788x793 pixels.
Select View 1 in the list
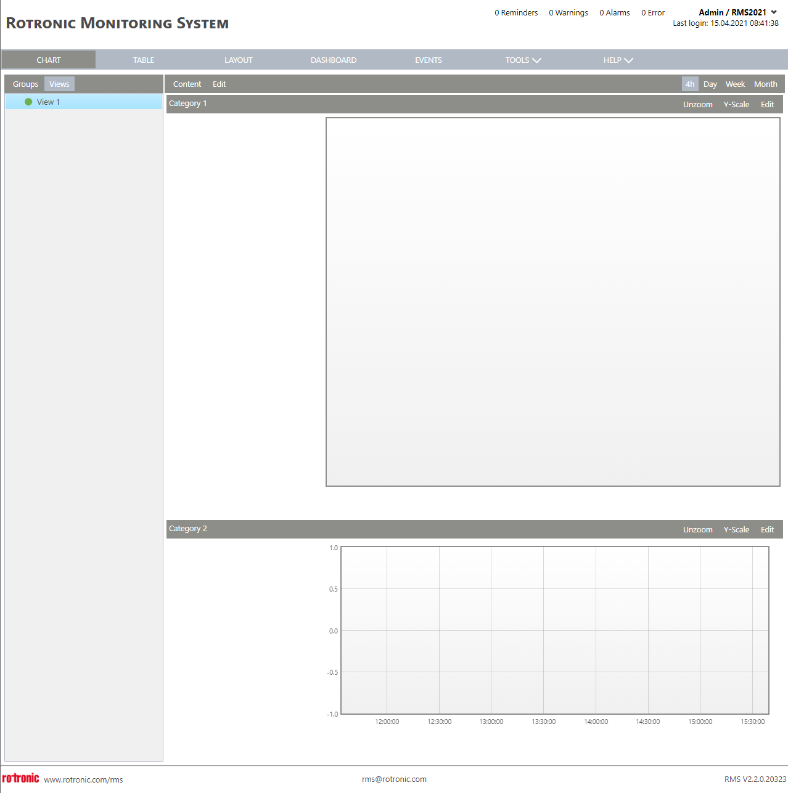pos(84,102)
